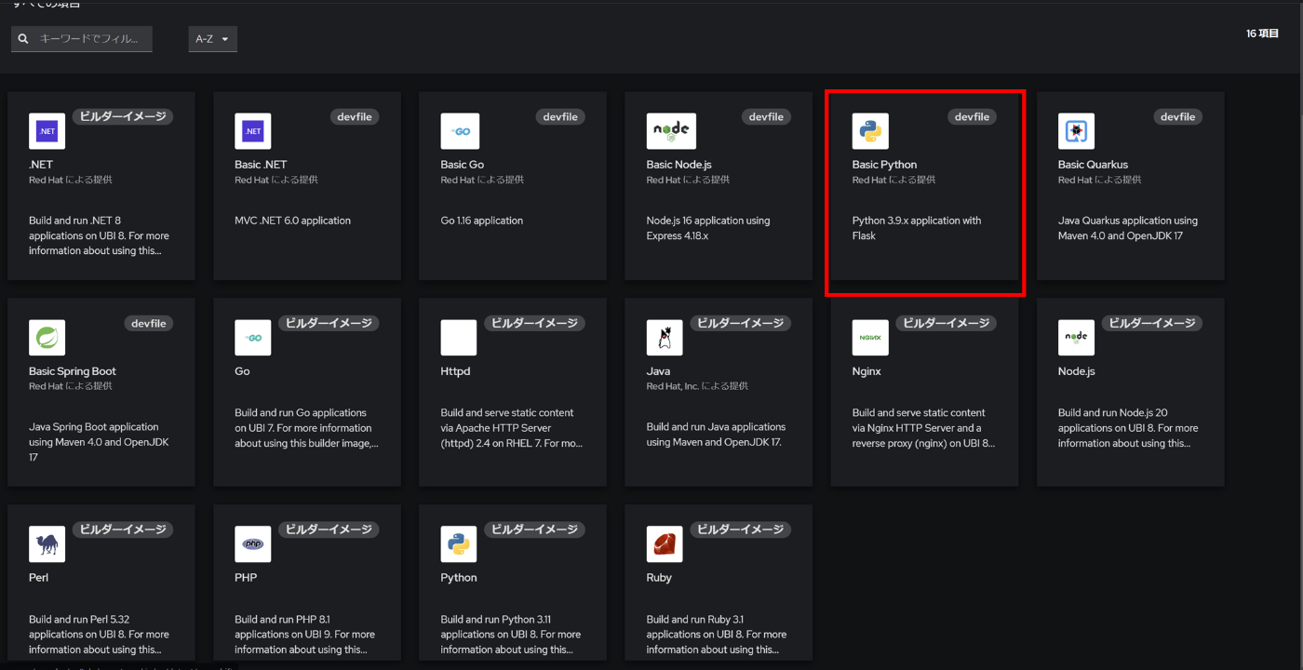Click the Basic Python logo icon

click(x=870, y=131)
